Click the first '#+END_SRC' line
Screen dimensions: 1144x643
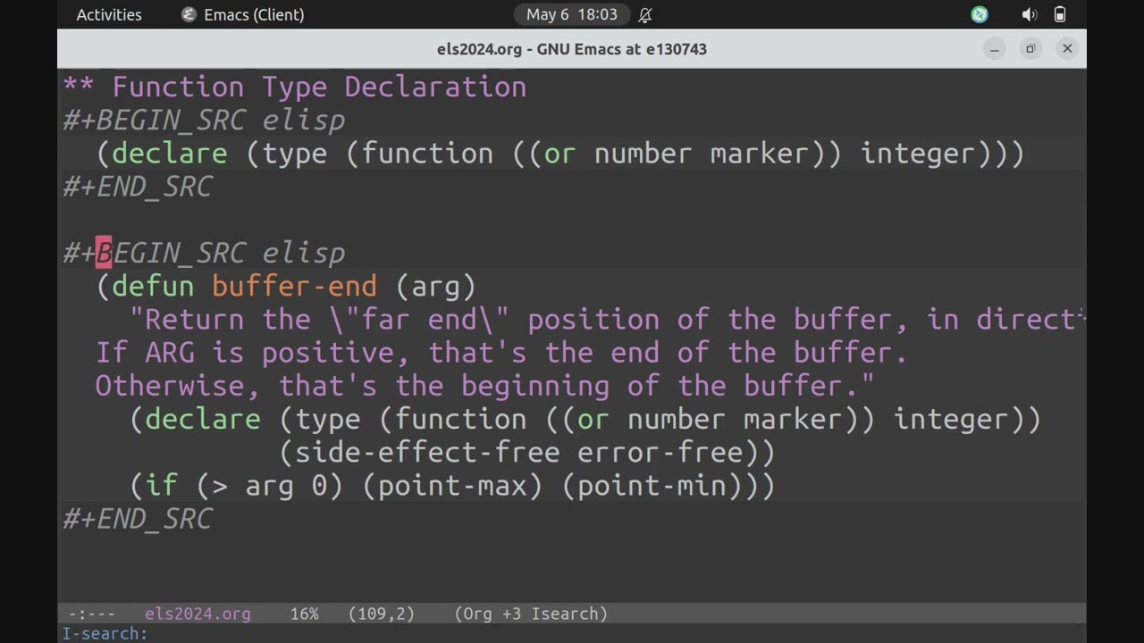pos(138,187)
